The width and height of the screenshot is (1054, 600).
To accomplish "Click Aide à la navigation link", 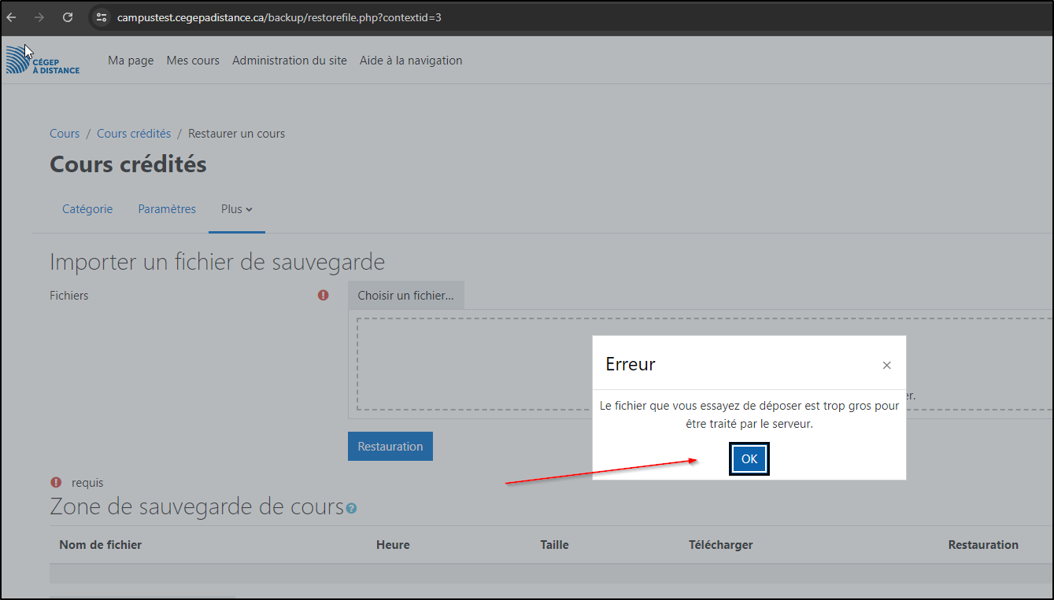I will 411,61.
